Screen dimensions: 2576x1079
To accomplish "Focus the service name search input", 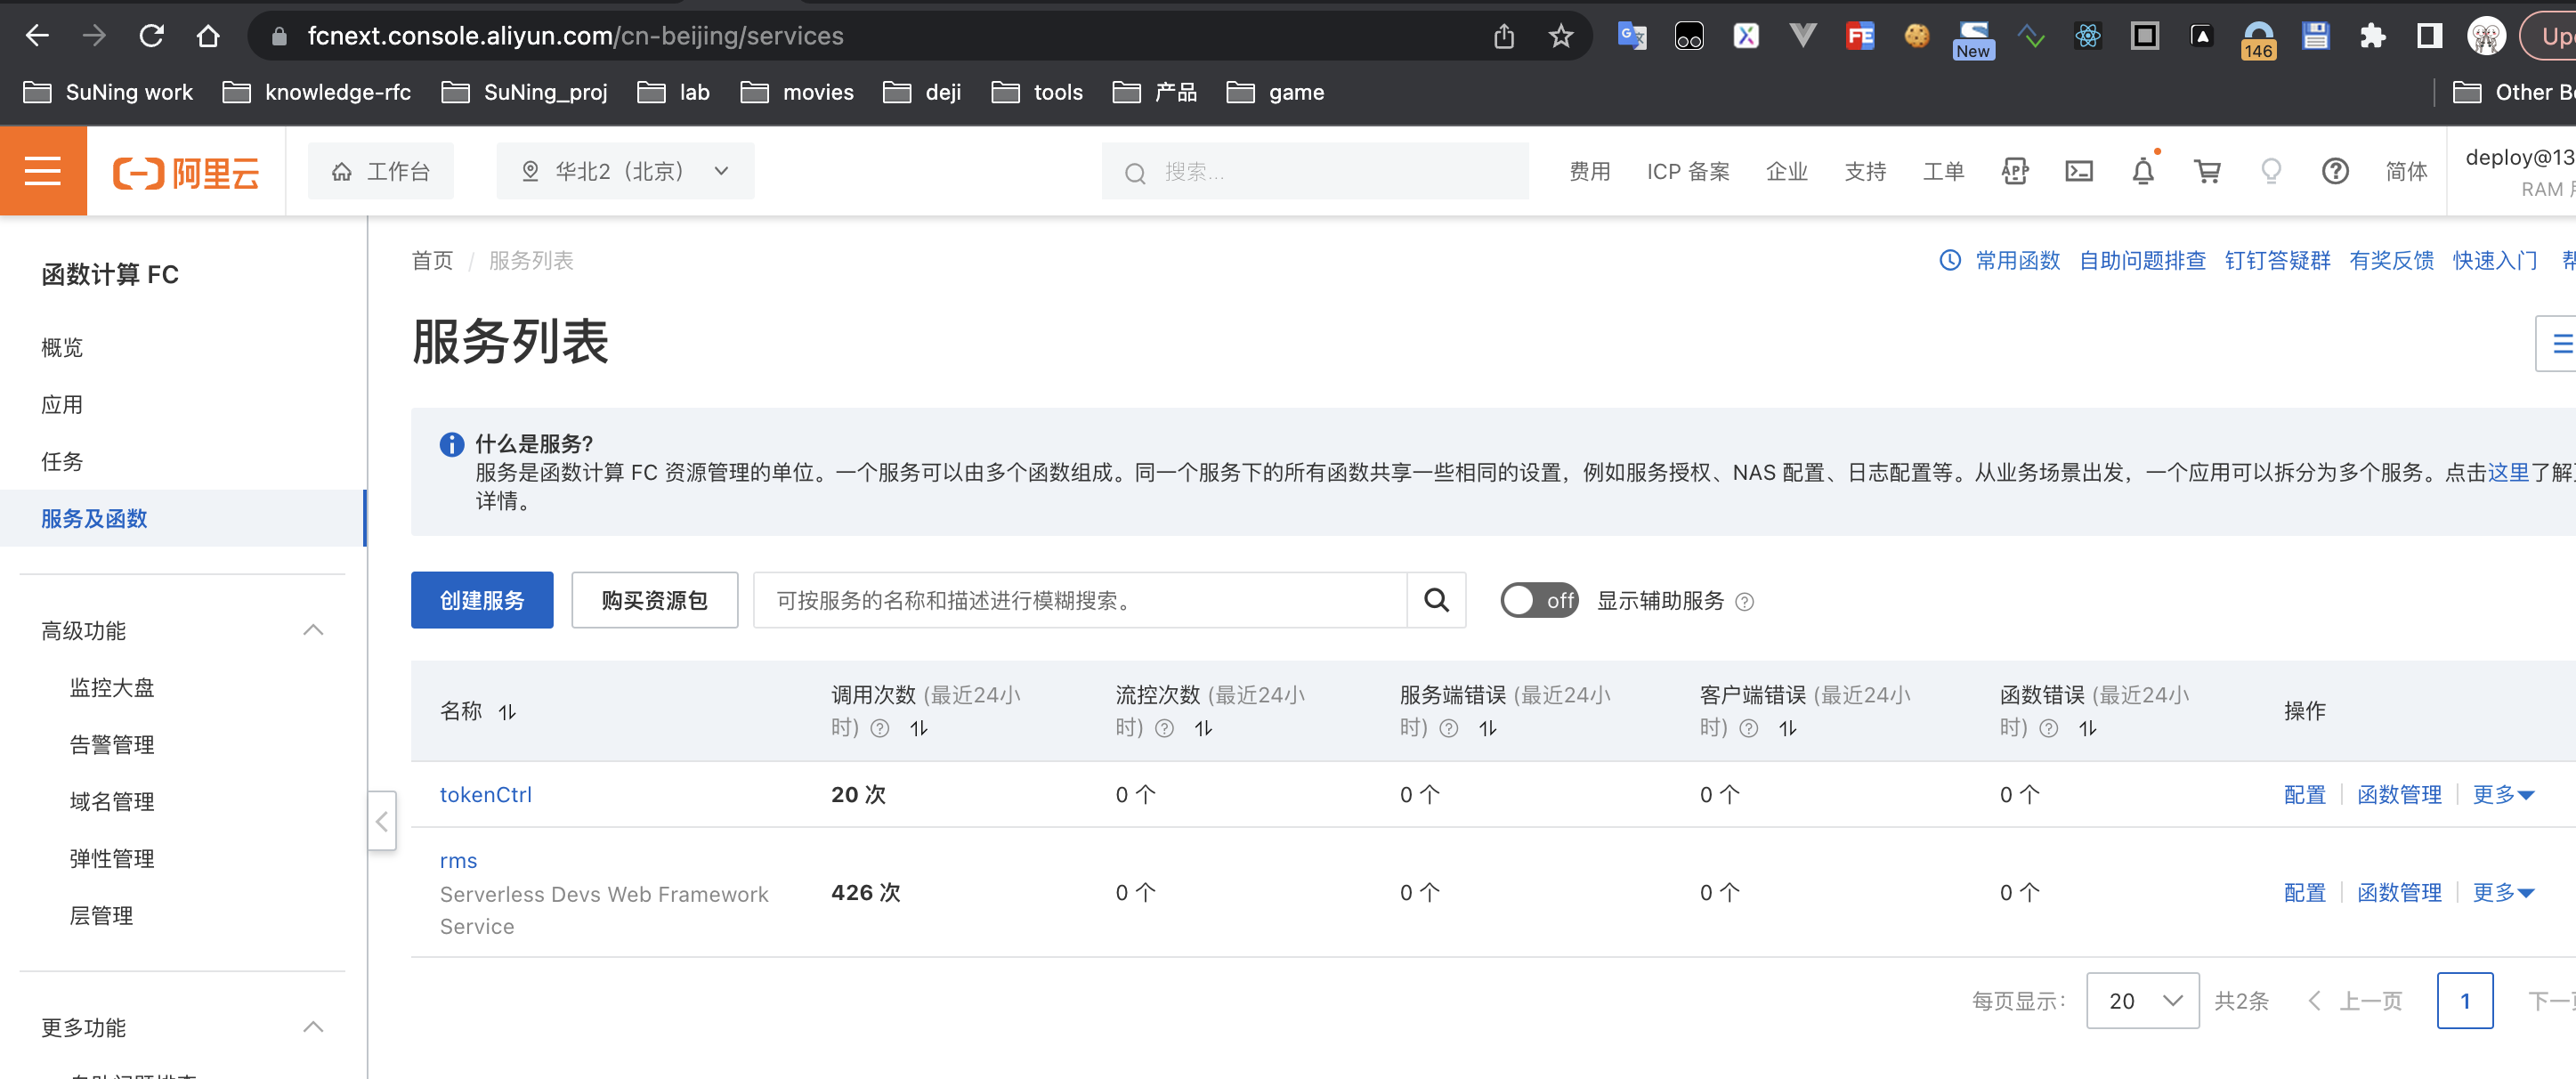I will click(x=1080, y=600).
